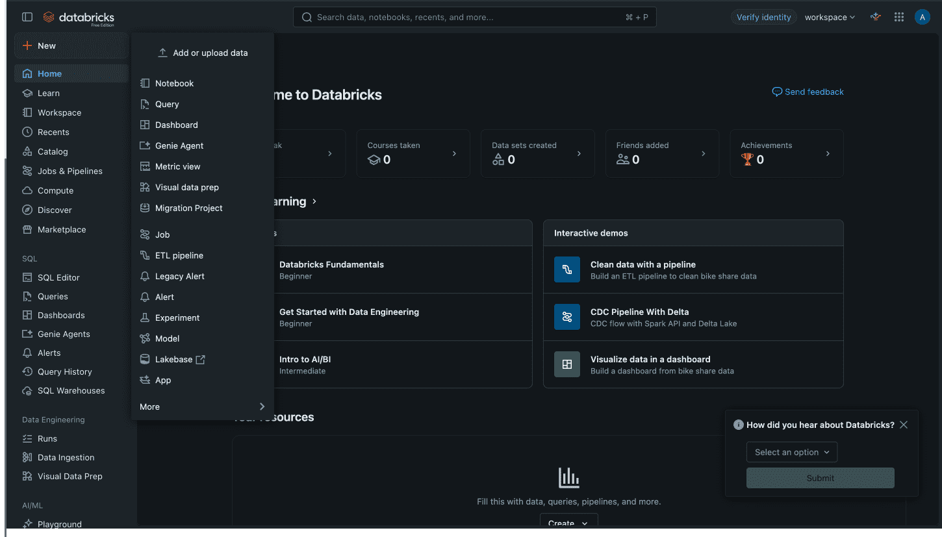Open SQL Editor in sidebar
The width and height of the screenshot is (942, 537).
click(71, 277)
